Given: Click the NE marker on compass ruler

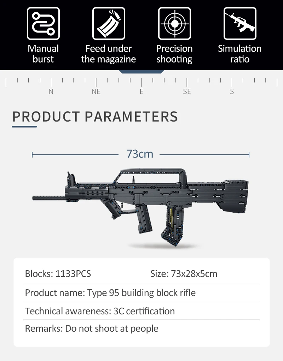Looking at the screenshot, I should 96,91.
